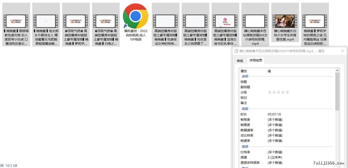
Task: Select the video file starting with 晚晚酱 兔女郎
Action: click(46, 24)
